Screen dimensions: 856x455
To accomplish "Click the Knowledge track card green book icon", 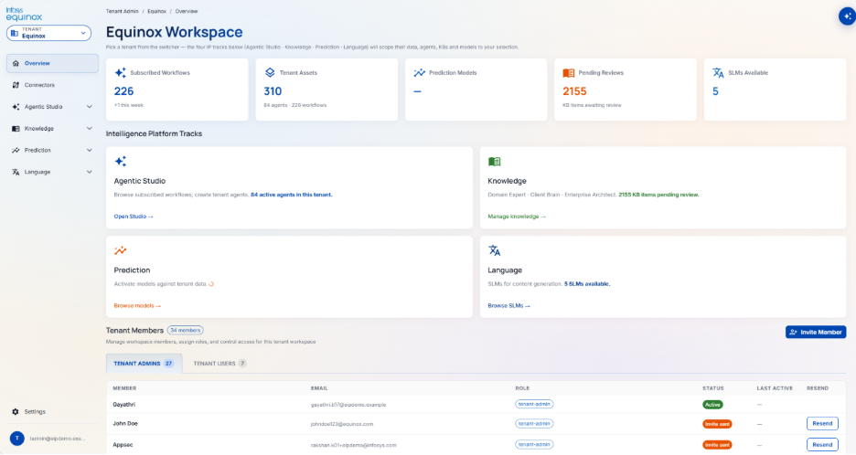I will [x=494, y=162].
